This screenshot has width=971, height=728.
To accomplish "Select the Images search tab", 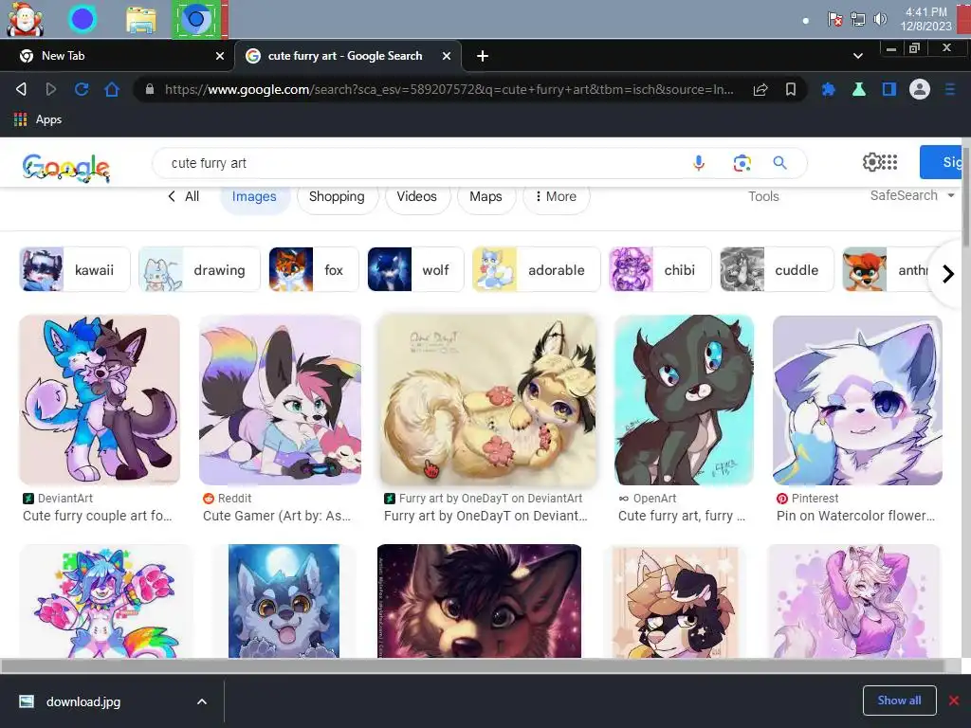I will coord(254,197).
